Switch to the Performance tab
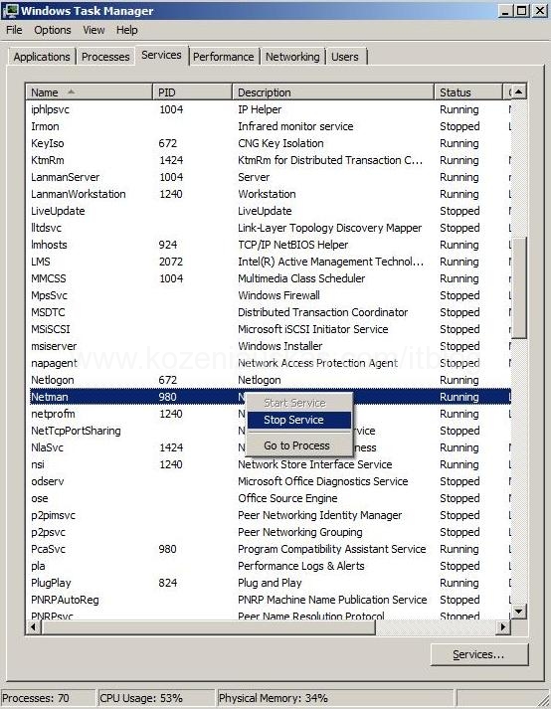Image resolution: width=551 pixels, height=709 pixels. (224, 57)
